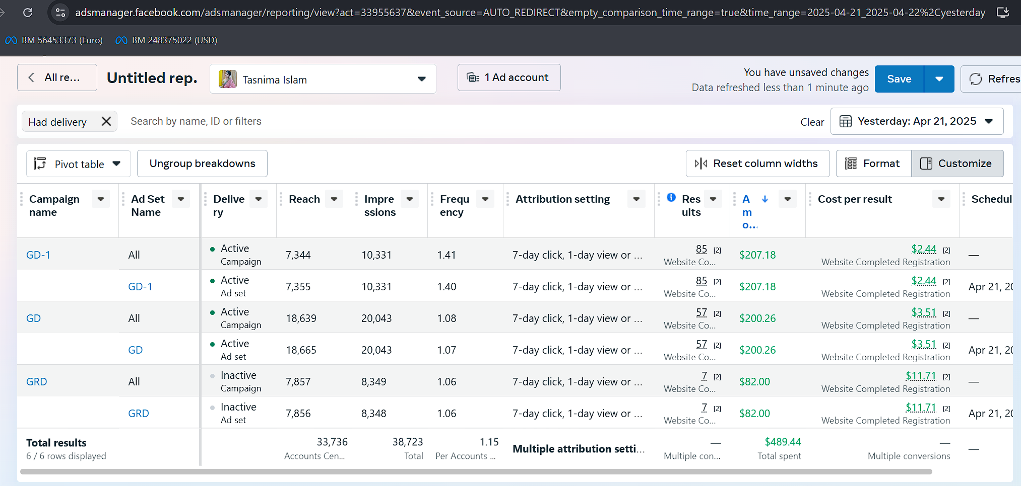
Task: Click Reset column widths button
Action: (757, 164)
